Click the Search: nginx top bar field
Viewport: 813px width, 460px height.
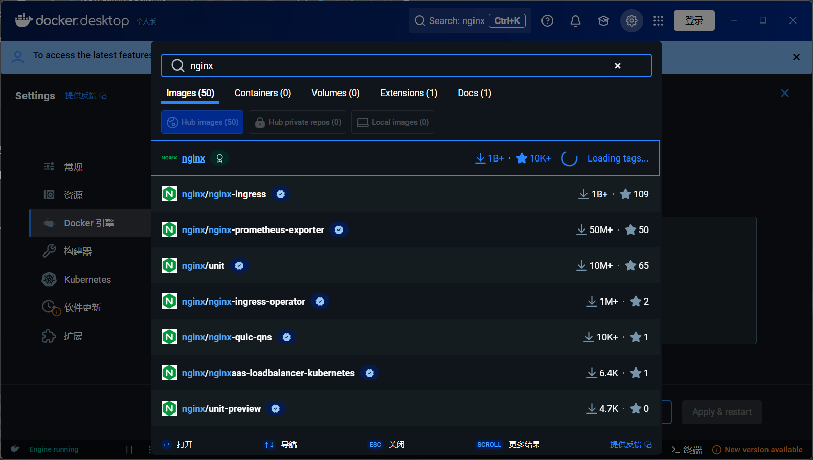coord(469,21)
